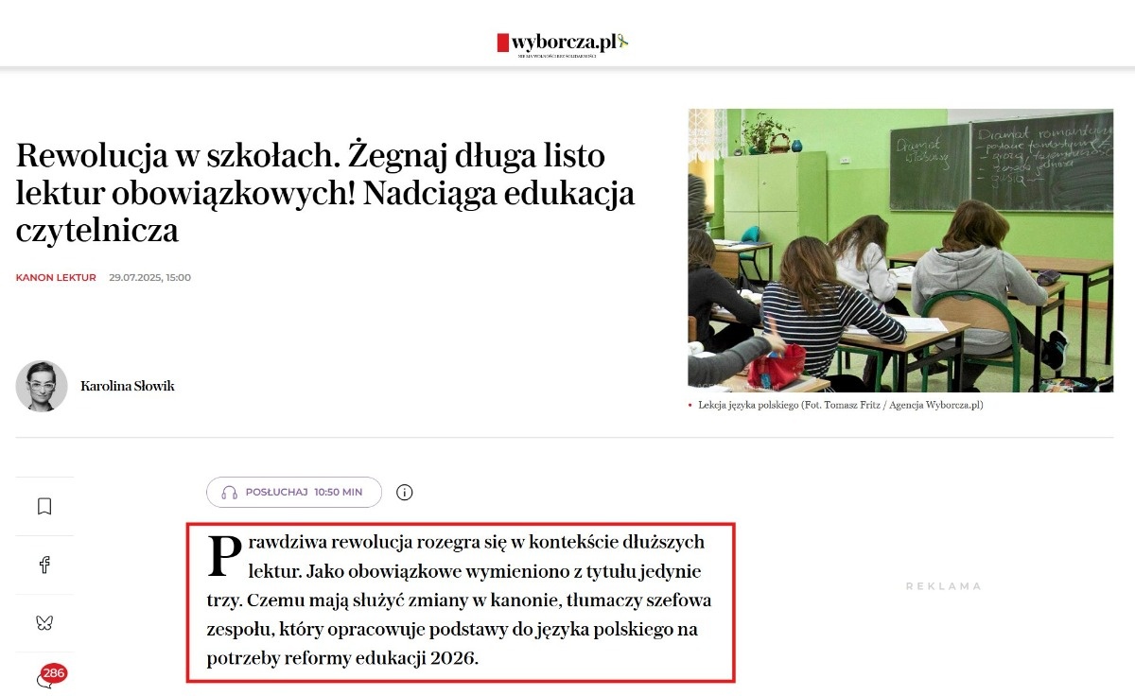Click the large drop cap letter P

[223, 555]
